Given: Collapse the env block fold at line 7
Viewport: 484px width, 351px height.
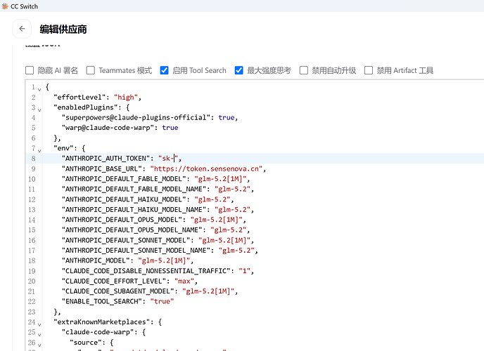Looking at the screenshot, I should coord(39,150).
